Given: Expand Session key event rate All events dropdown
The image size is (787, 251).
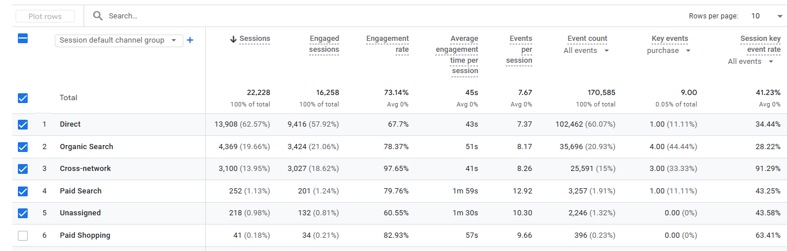Looking at the screenshot, I should point(751,62).
